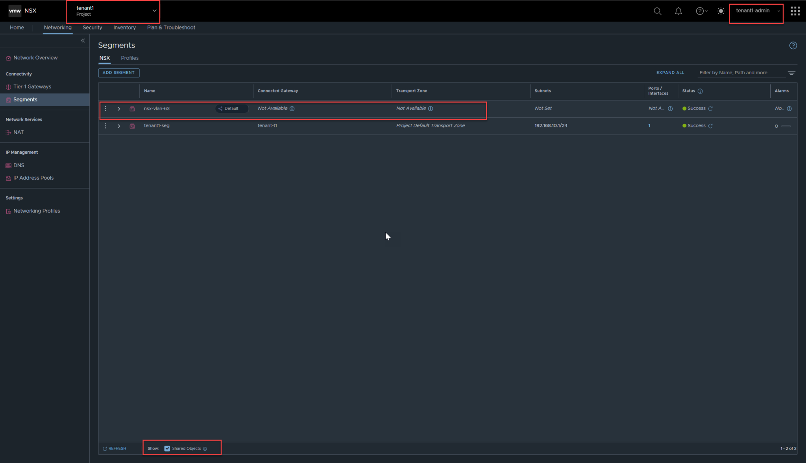
Task: Click the Name column header
Action: (x=150, y=91)
